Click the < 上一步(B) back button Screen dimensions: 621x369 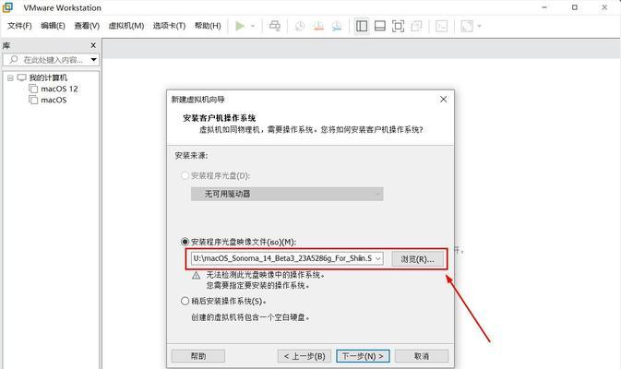(305, 356)
